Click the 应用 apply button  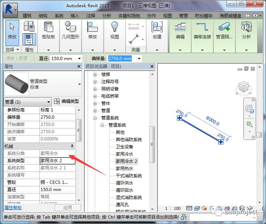(x=68, y=208)
